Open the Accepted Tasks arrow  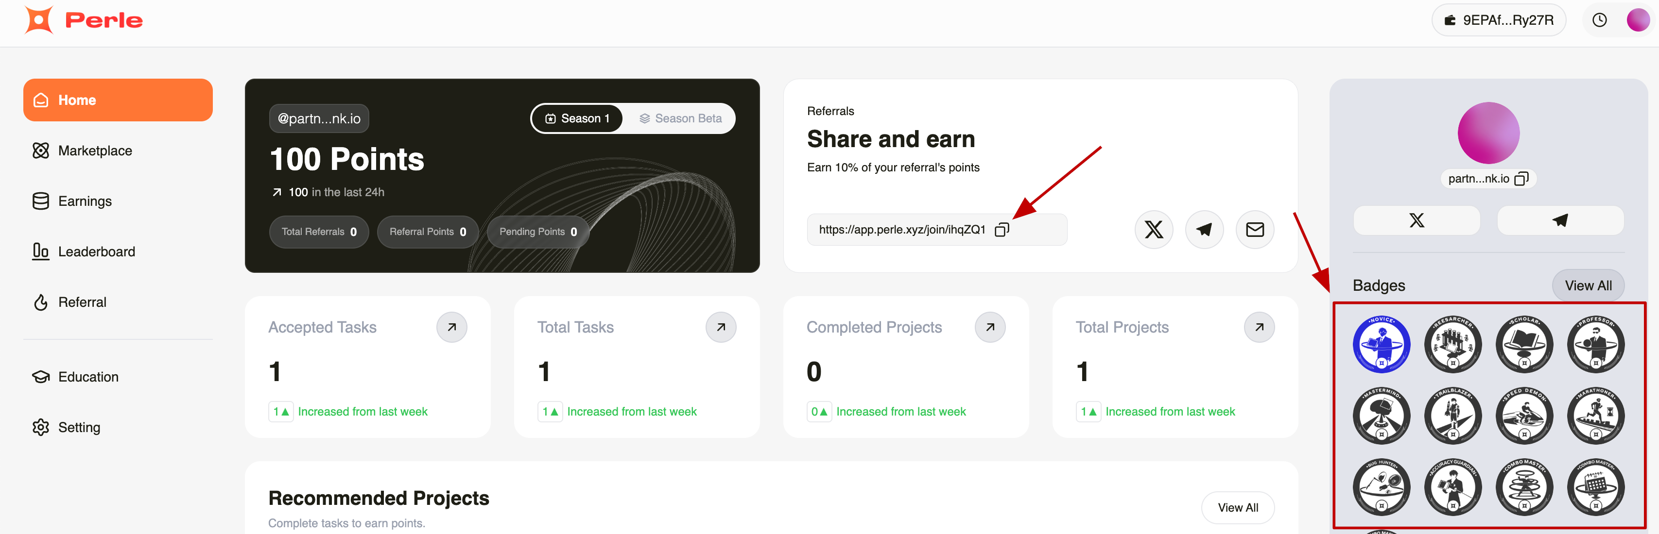[451, 328]
